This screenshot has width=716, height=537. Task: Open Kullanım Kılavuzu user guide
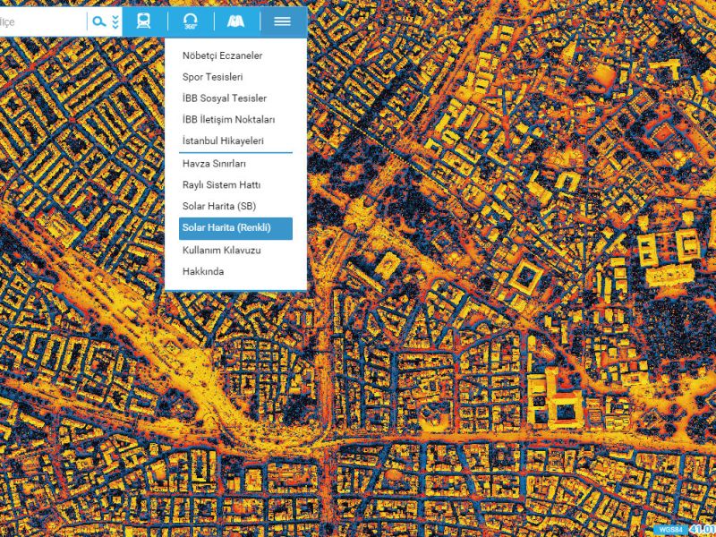(221, 251)
